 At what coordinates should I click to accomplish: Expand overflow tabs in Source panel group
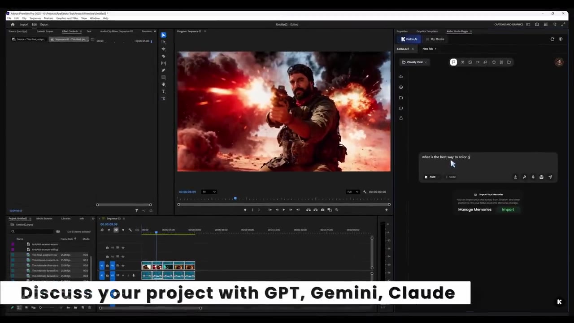[x=155, y=31]
